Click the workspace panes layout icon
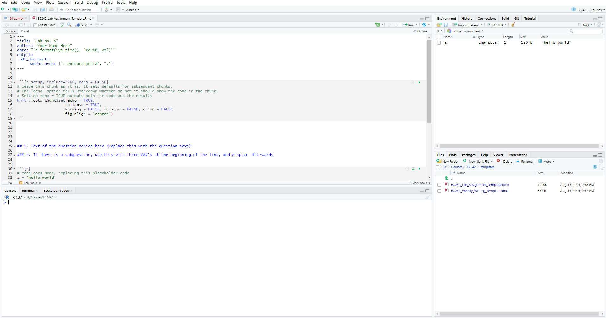 pos(118,9)
